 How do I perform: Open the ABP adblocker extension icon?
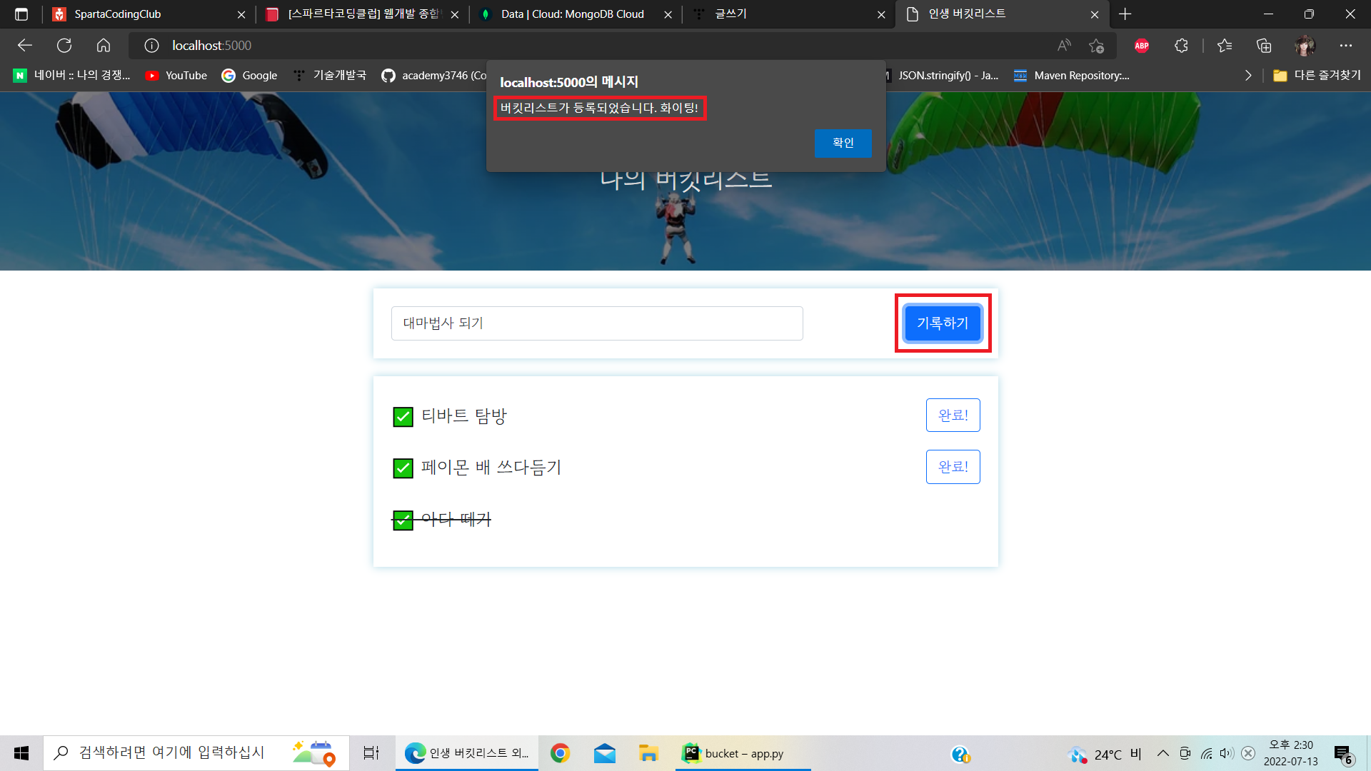click(1142, 46)
